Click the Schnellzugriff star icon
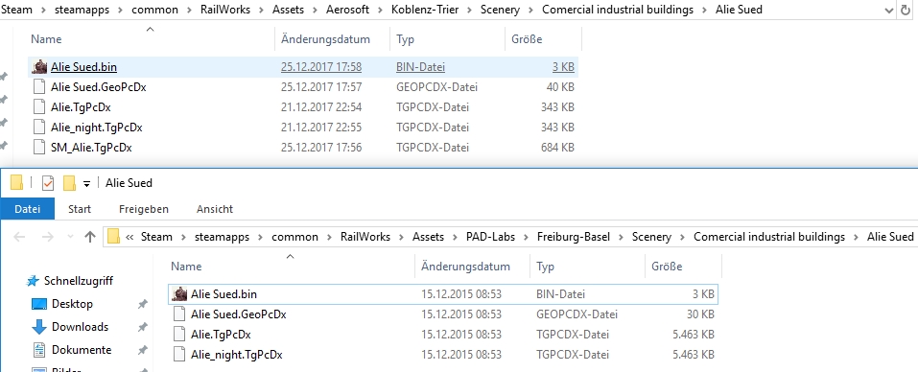Image resolution: width=918 pixels, height=372 pixels. 34,281
